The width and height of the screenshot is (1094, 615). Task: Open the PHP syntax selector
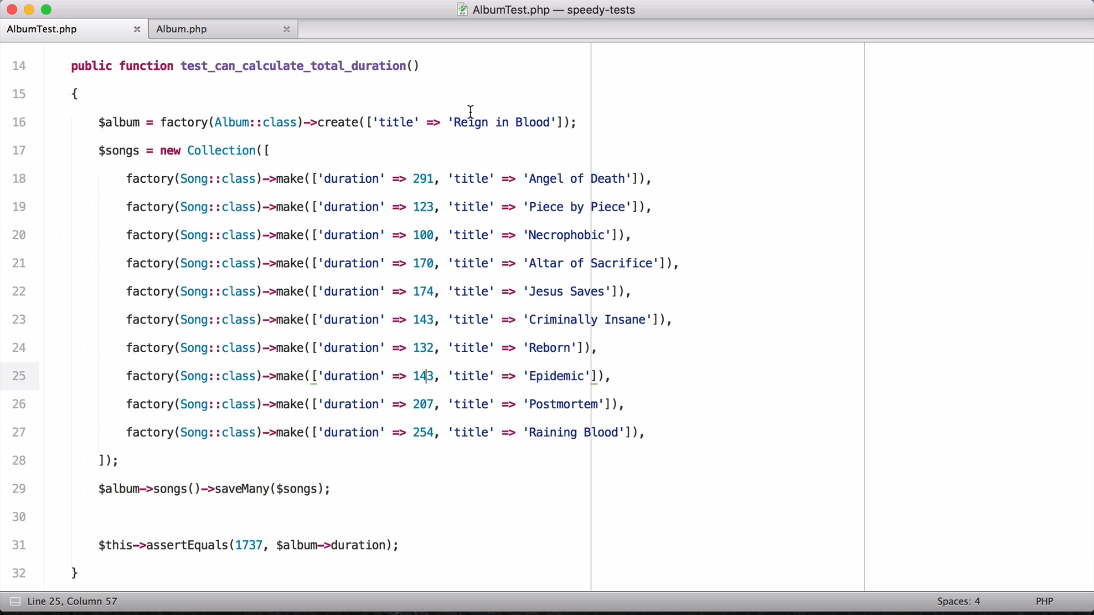pyautogui.click(x=1044, y=601)
